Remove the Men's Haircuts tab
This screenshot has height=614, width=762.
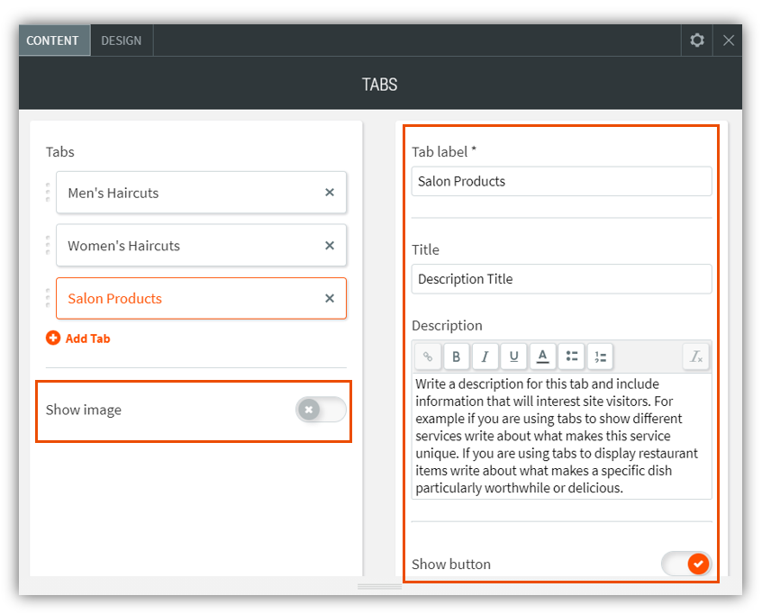click(x=330, y=193)
